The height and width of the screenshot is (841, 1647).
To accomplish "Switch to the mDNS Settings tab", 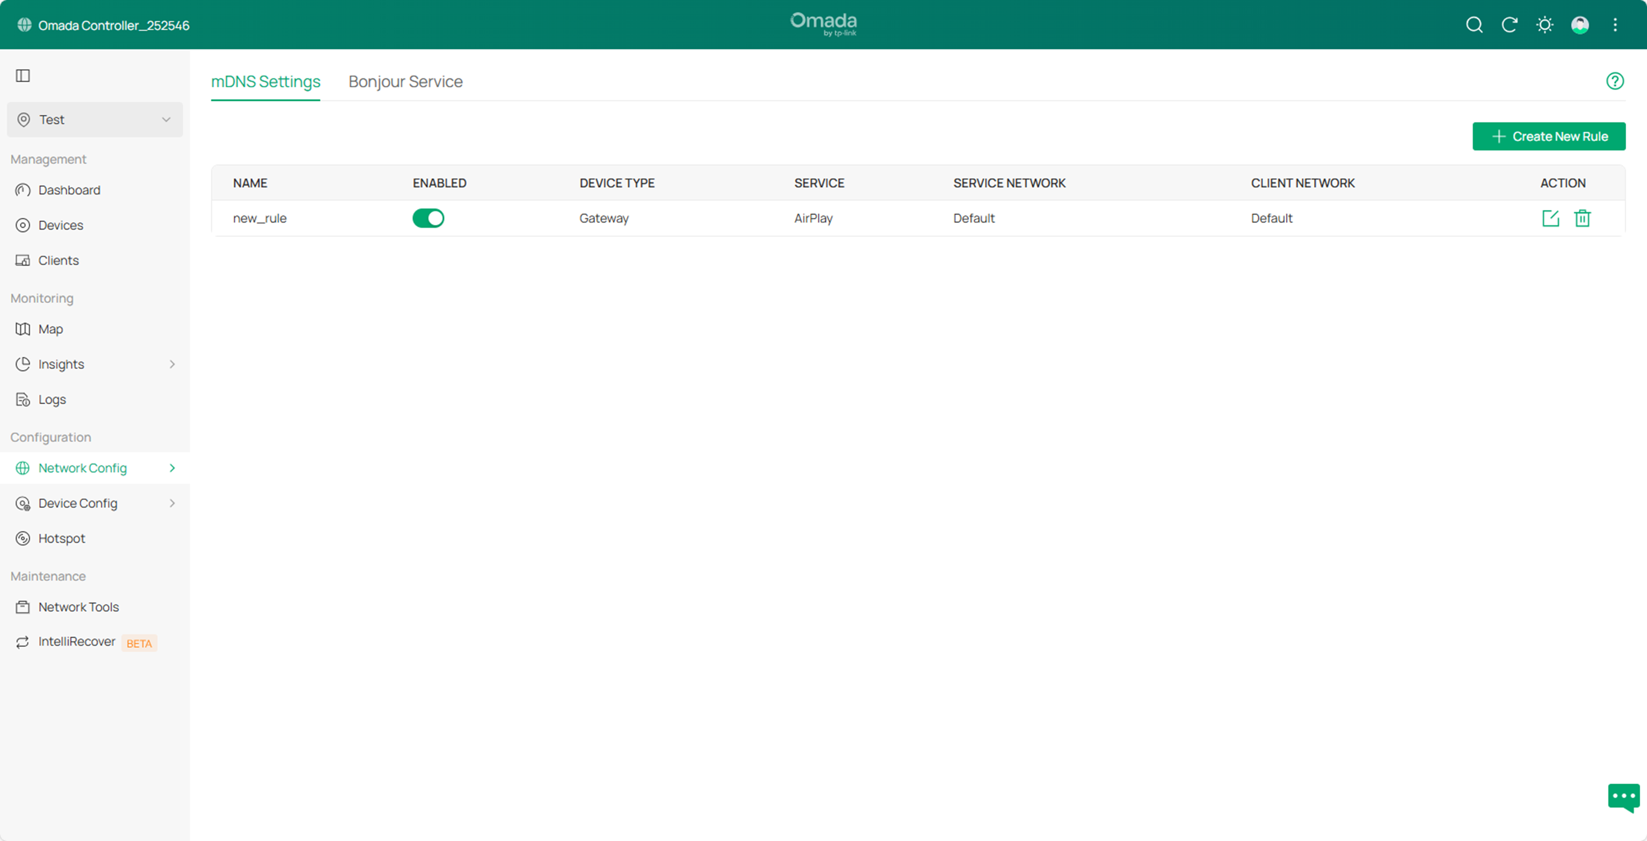I will (265, 81).
